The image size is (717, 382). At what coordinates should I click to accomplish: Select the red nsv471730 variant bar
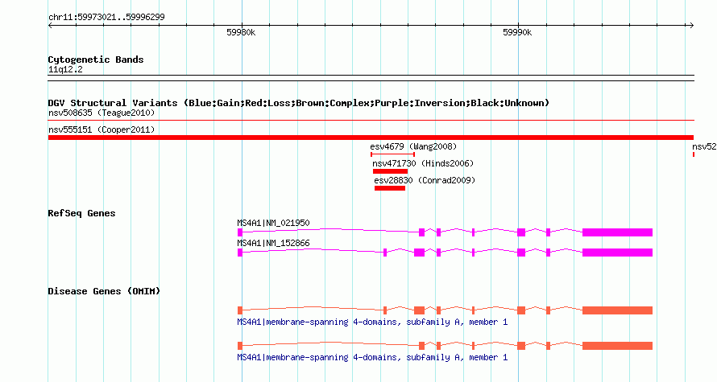390,171
